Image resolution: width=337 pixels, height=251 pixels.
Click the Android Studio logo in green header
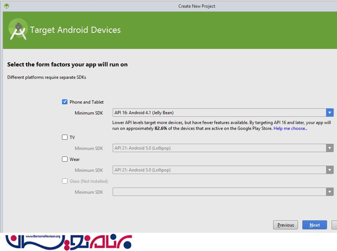pos(18,30)
